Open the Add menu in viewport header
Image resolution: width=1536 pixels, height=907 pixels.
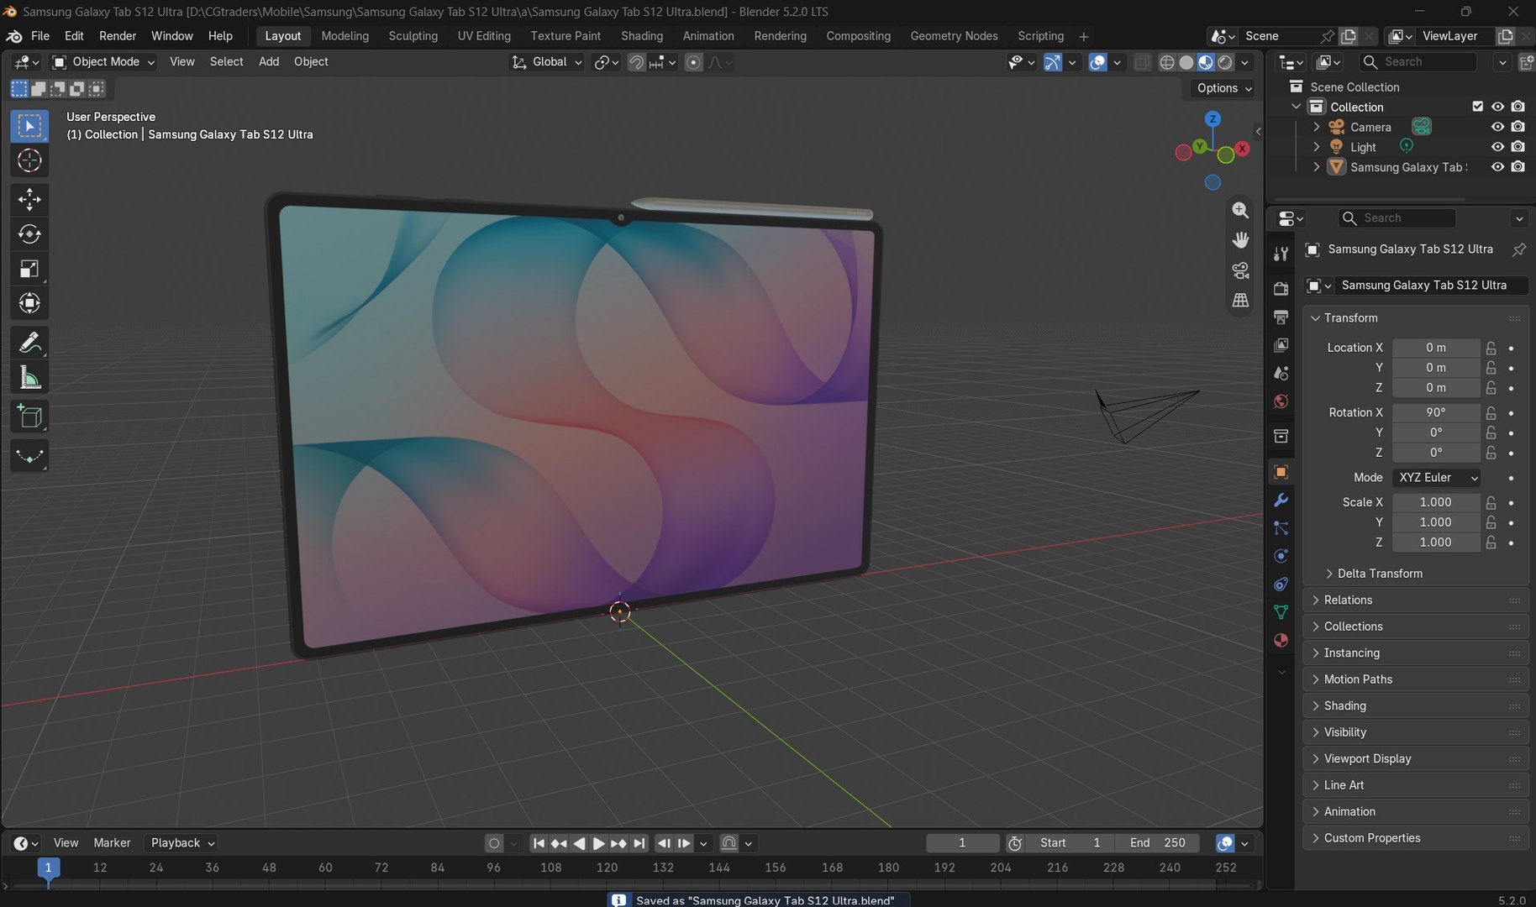(x=269, y=62)
